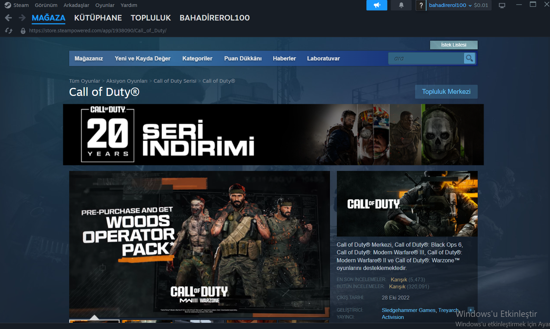Open Tüm Oyunlar breadcrumb
550x329 pixels.
pos(84,81)
